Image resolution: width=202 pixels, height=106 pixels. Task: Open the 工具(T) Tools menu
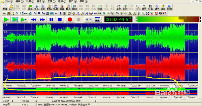pyautogui.click(x=52, y=1)
